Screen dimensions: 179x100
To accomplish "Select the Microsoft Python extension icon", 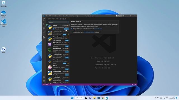I will (x=50, y=27).
